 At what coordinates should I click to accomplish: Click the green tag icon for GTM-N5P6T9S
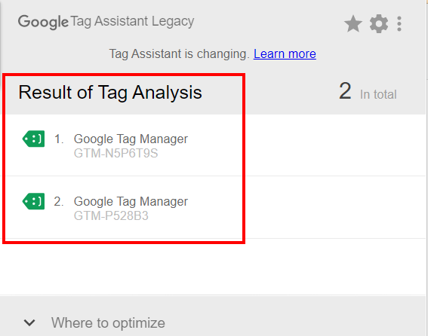33,139
